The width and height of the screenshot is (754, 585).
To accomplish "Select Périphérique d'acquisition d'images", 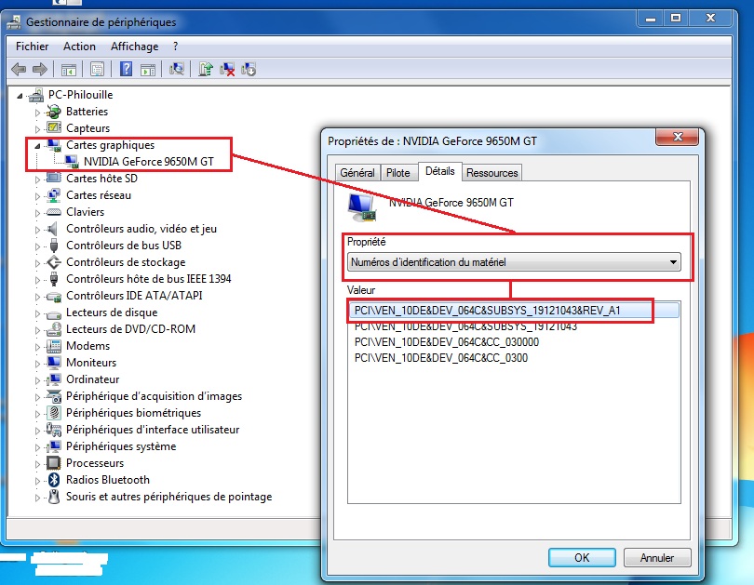I will tap(154, 396).
